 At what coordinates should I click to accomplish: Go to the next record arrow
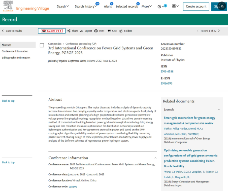click(219, 31)
